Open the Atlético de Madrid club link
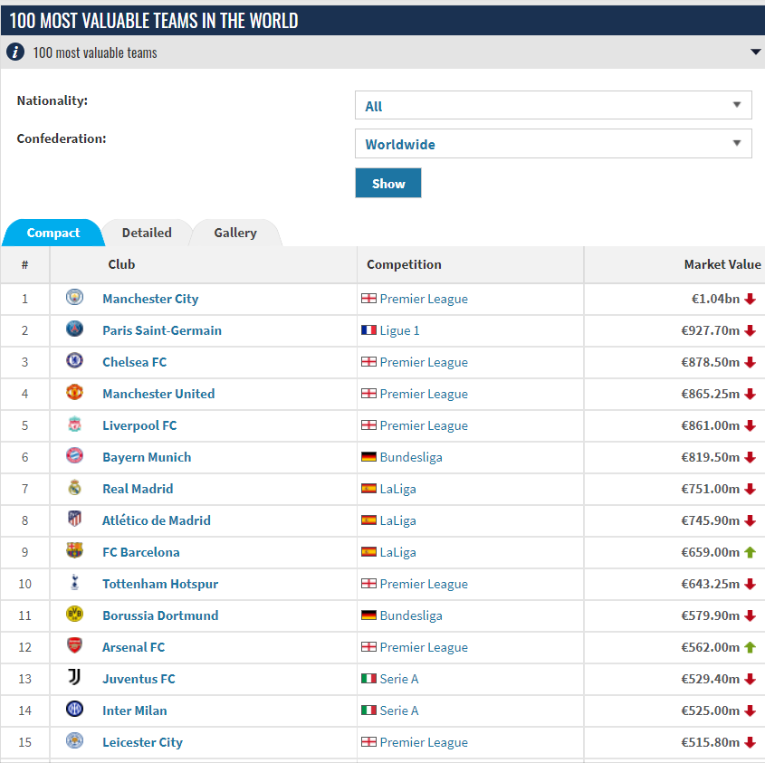Viewport: 765px width, 763px height. pyautogui.click(x=157, y=520)
